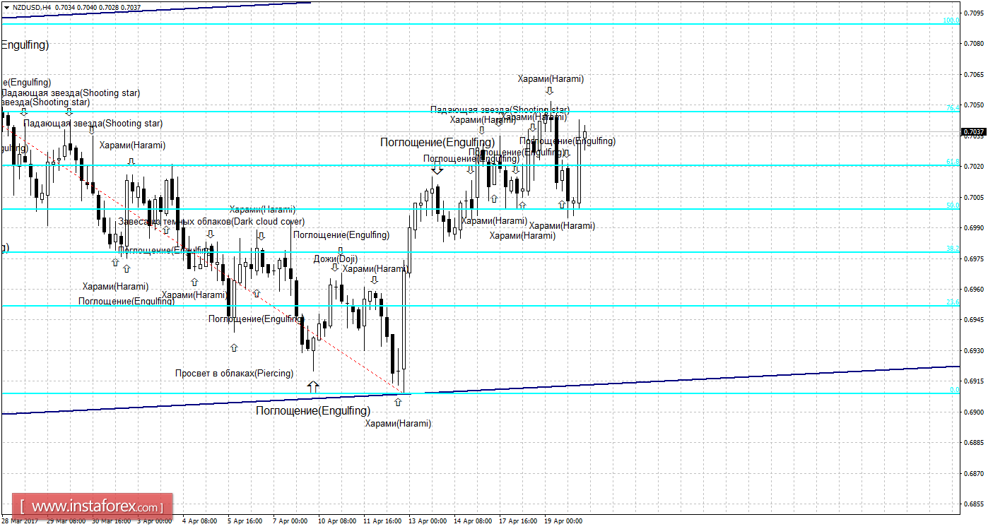The height and width of the screenshot is (529, 988).
Task: Click the down arrow below Дожи(Doji) label
Action: [334, 268]
